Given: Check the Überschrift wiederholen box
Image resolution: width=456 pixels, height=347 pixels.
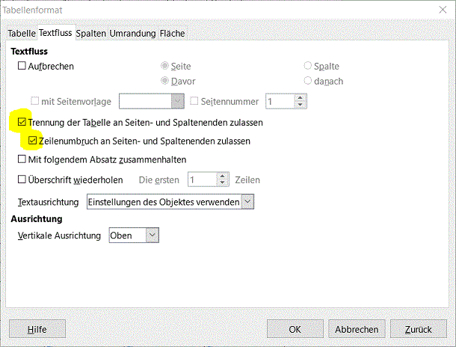Looking at the screenshot, I should click(x=22, y=179).
